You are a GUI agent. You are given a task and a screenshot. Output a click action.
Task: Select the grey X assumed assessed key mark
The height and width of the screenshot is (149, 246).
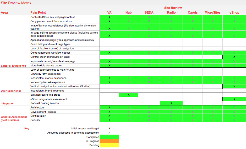click(109, 133)
